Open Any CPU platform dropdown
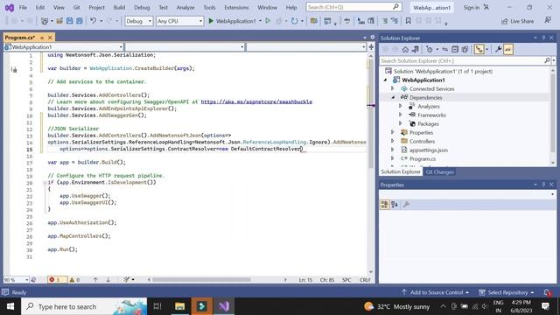The height and width of the screenshot is (315, 560). coord(179,21)
